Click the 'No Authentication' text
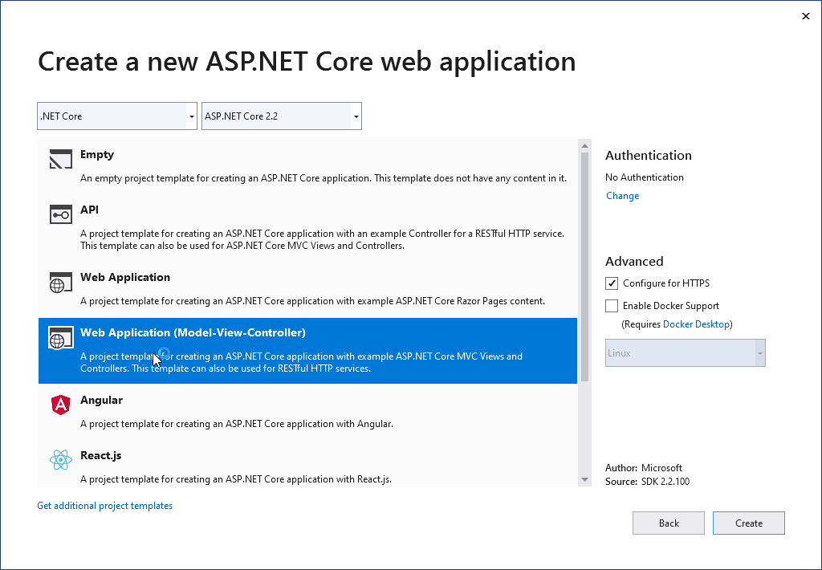This screenshot has height=570, width=822. (x=645, y=177)
